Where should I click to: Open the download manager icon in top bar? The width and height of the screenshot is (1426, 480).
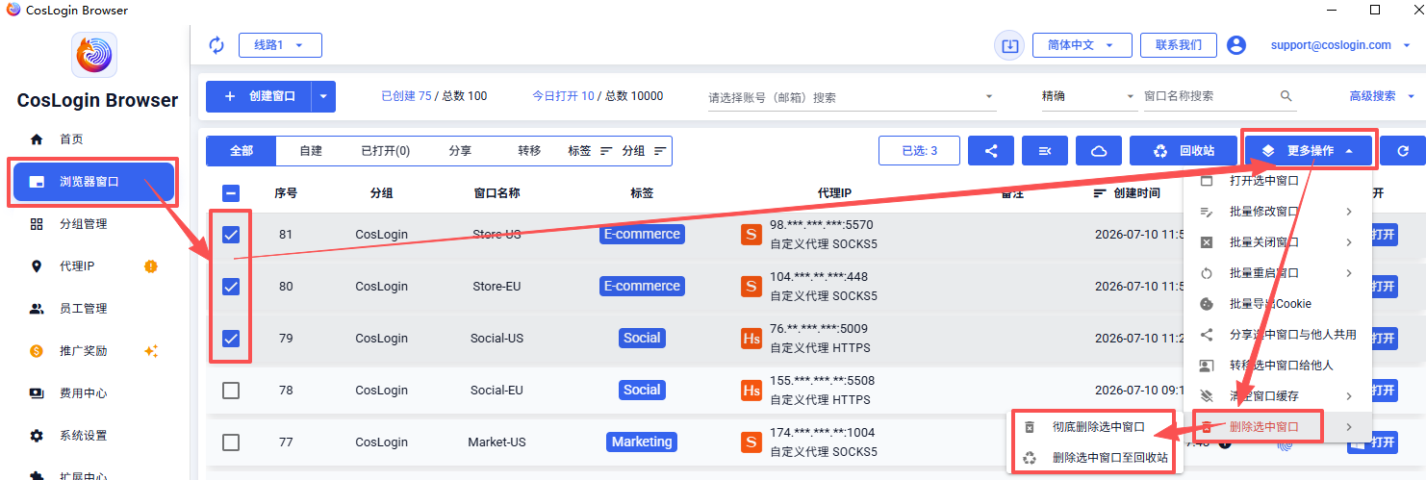1009,45
